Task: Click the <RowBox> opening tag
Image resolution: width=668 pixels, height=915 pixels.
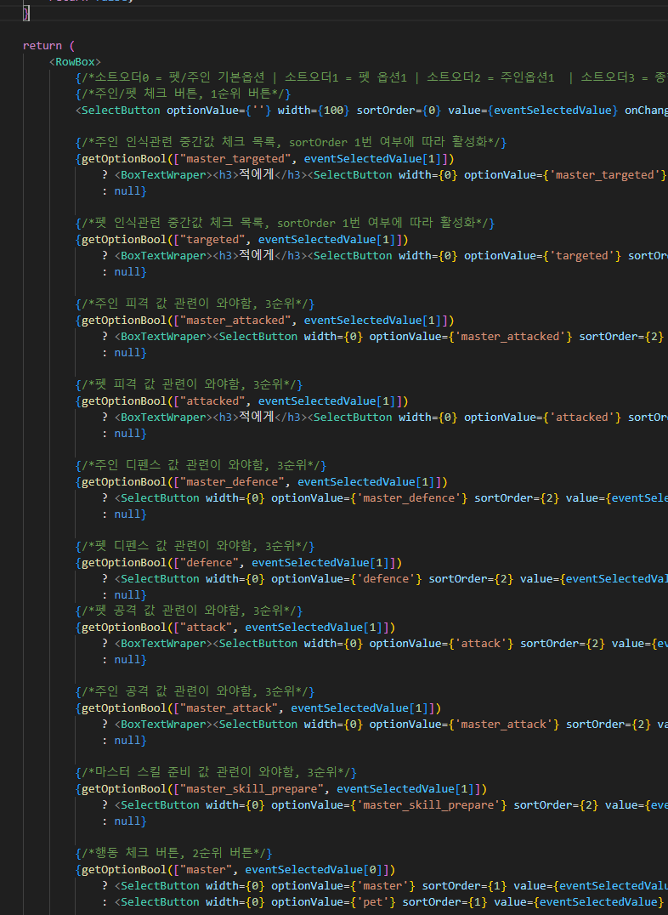Action: 75,62
